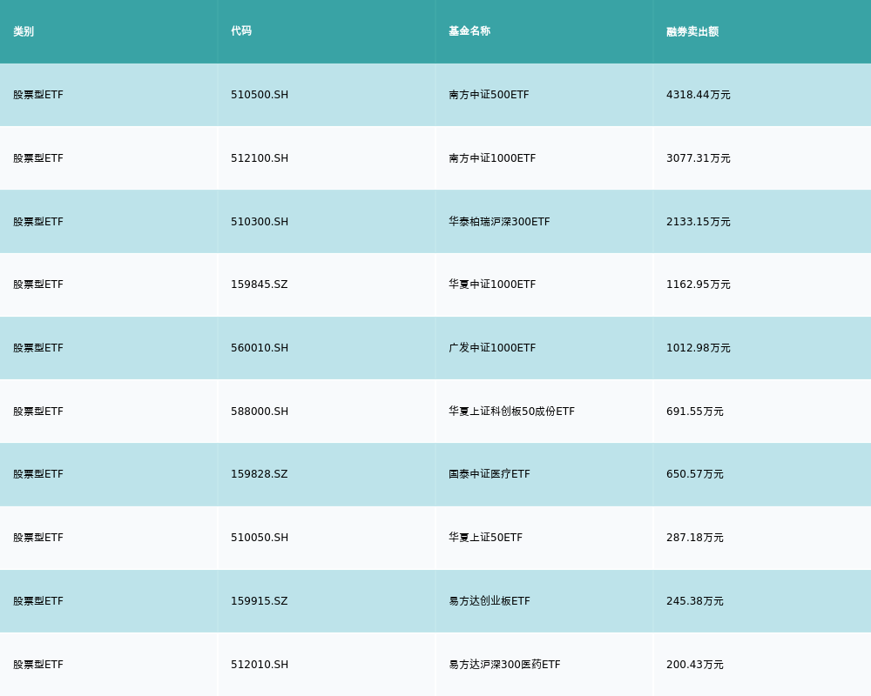This screenshot has height=696, width=871.
Task: Select amount 287.18万元
Action: point(695,538)
